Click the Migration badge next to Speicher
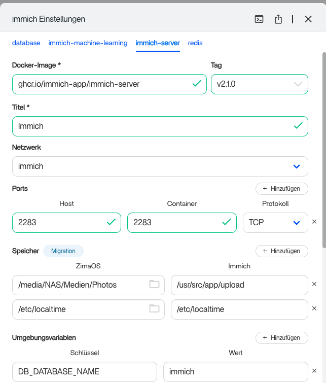This screenshot has width=326, height=383. coord(63,251)
